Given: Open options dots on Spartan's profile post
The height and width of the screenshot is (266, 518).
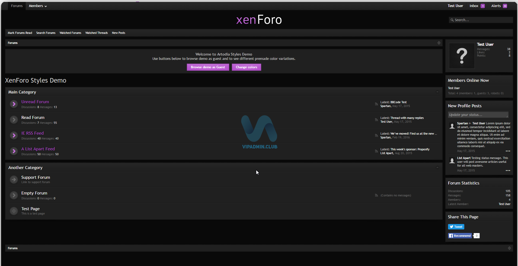Looking at the screenshot, I should 508,151.
